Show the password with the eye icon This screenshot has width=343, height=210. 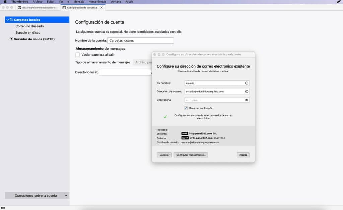click(x=247, y=100)
